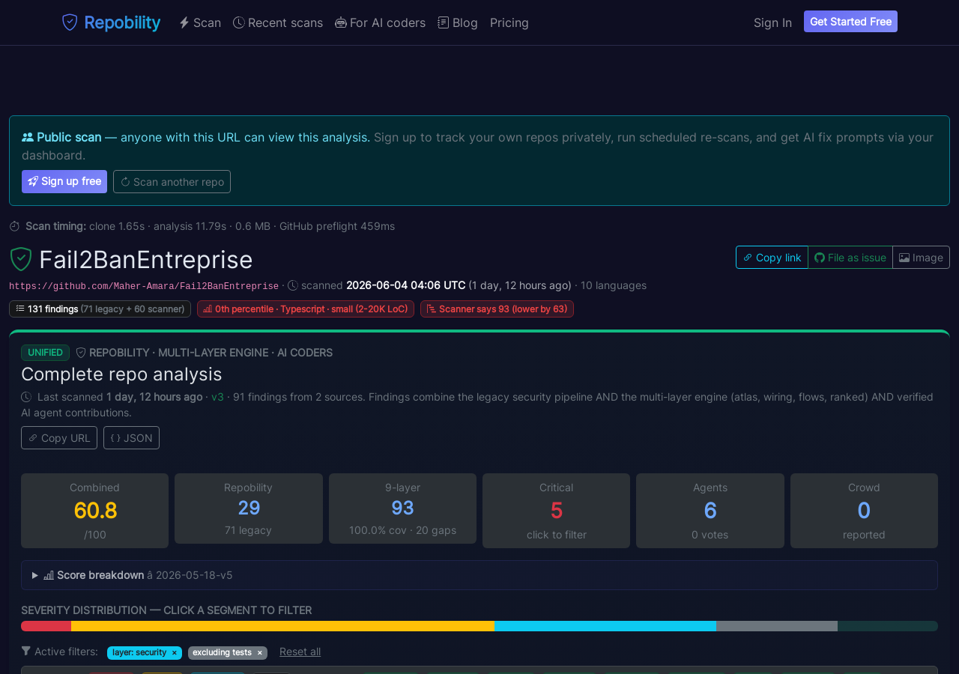Screen dimensions: 959x674
Task: Go to Recent scans page
Action: (x=278, y=22)
